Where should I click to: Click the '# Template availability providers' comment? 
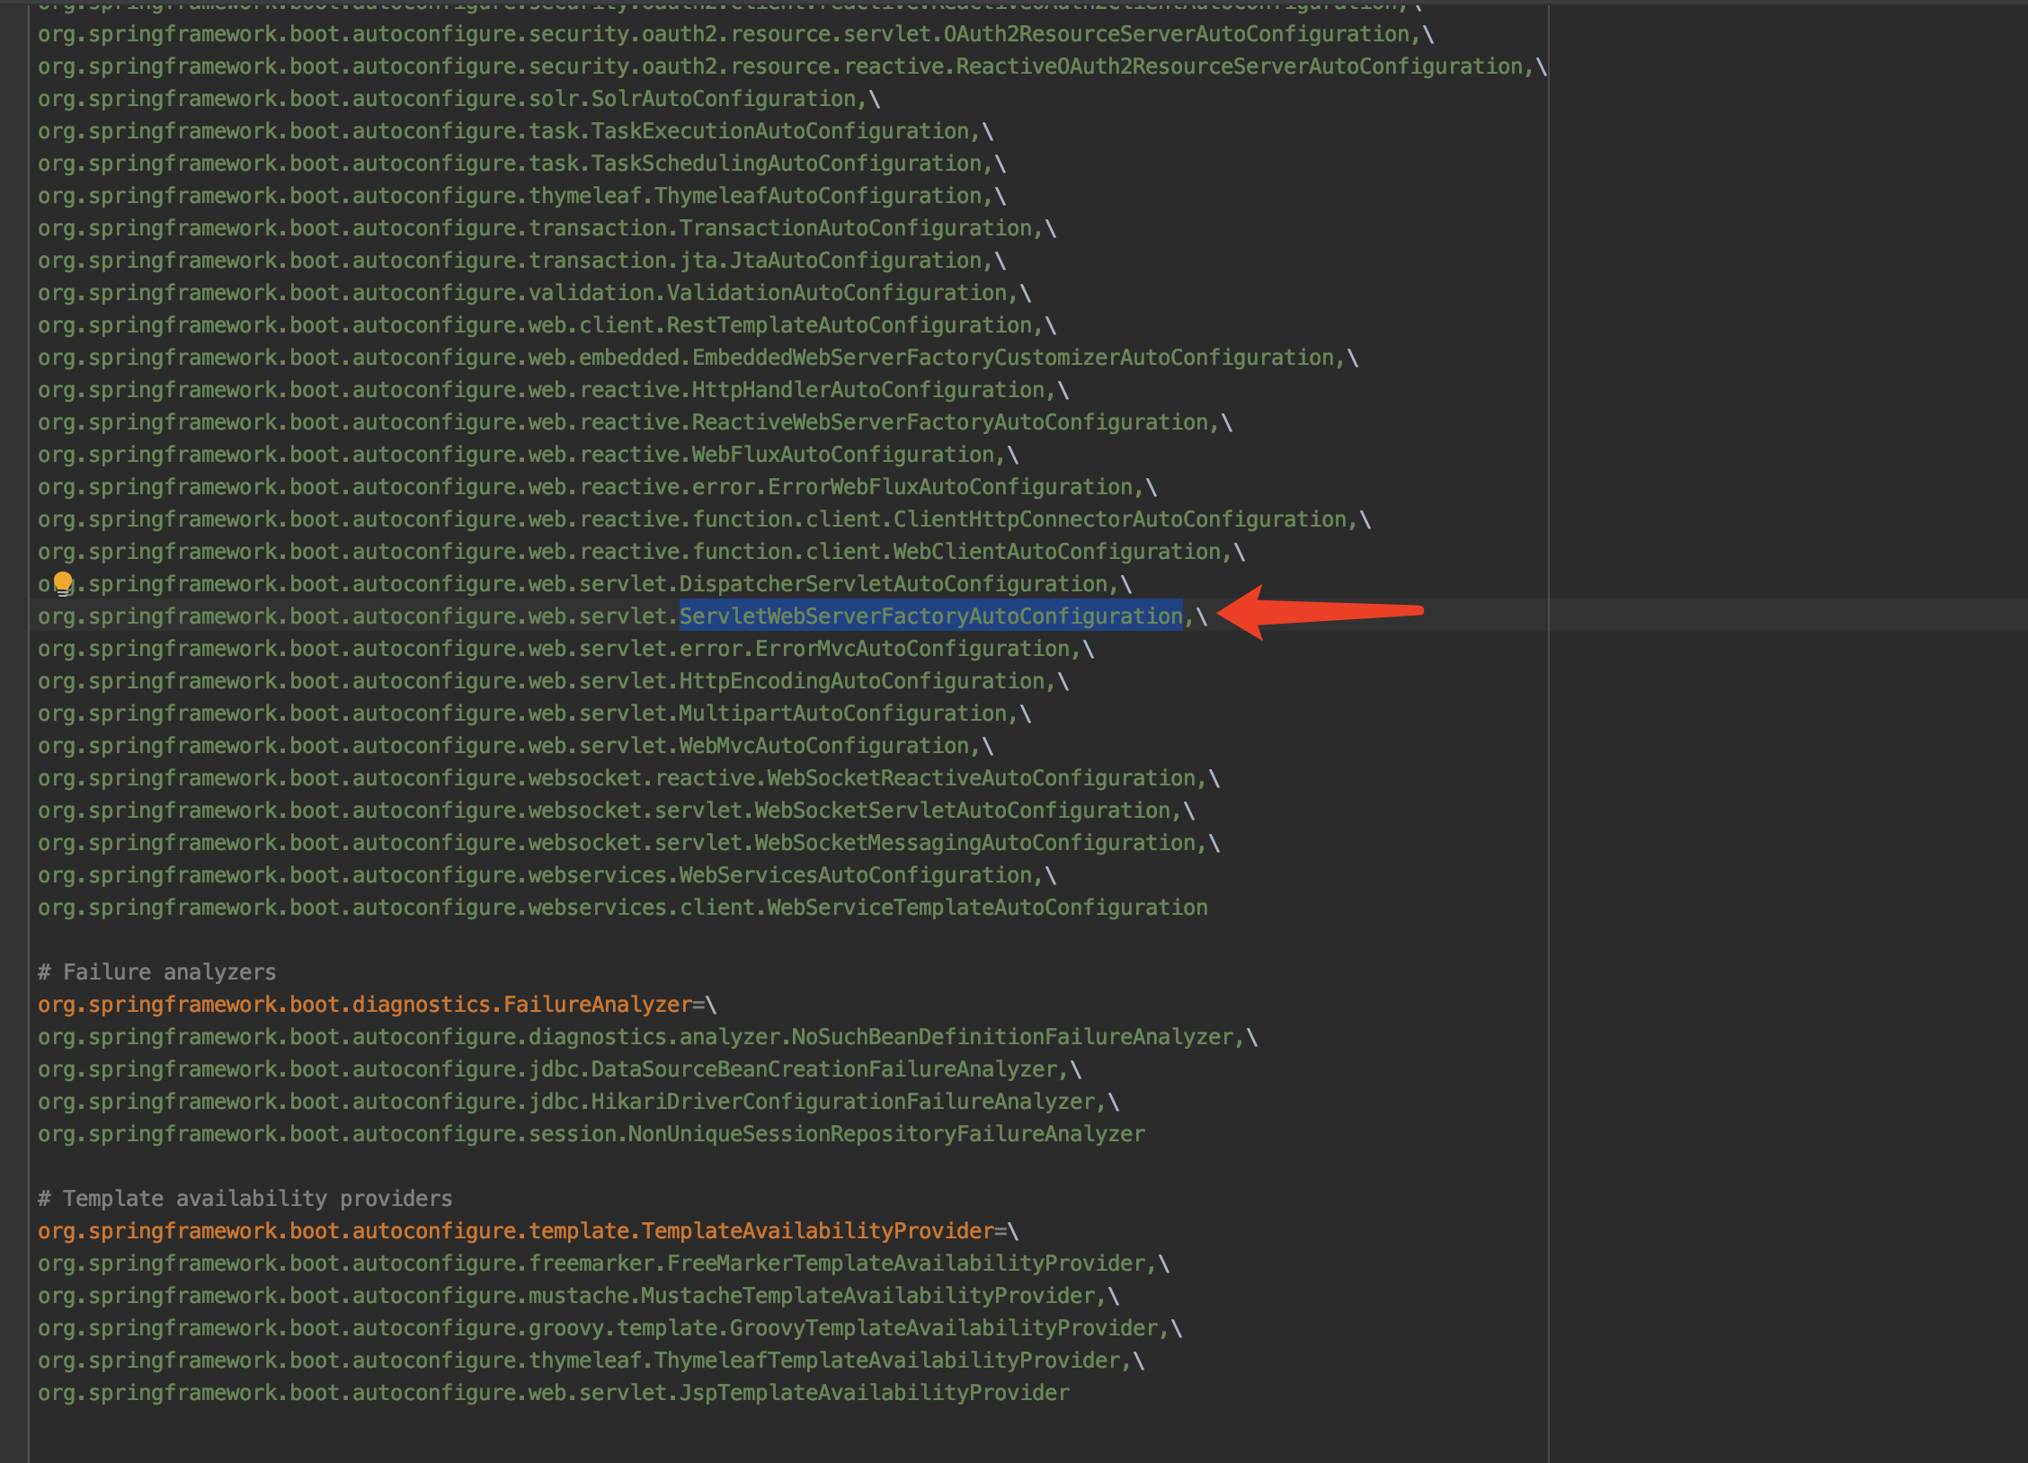point(245,1199)
